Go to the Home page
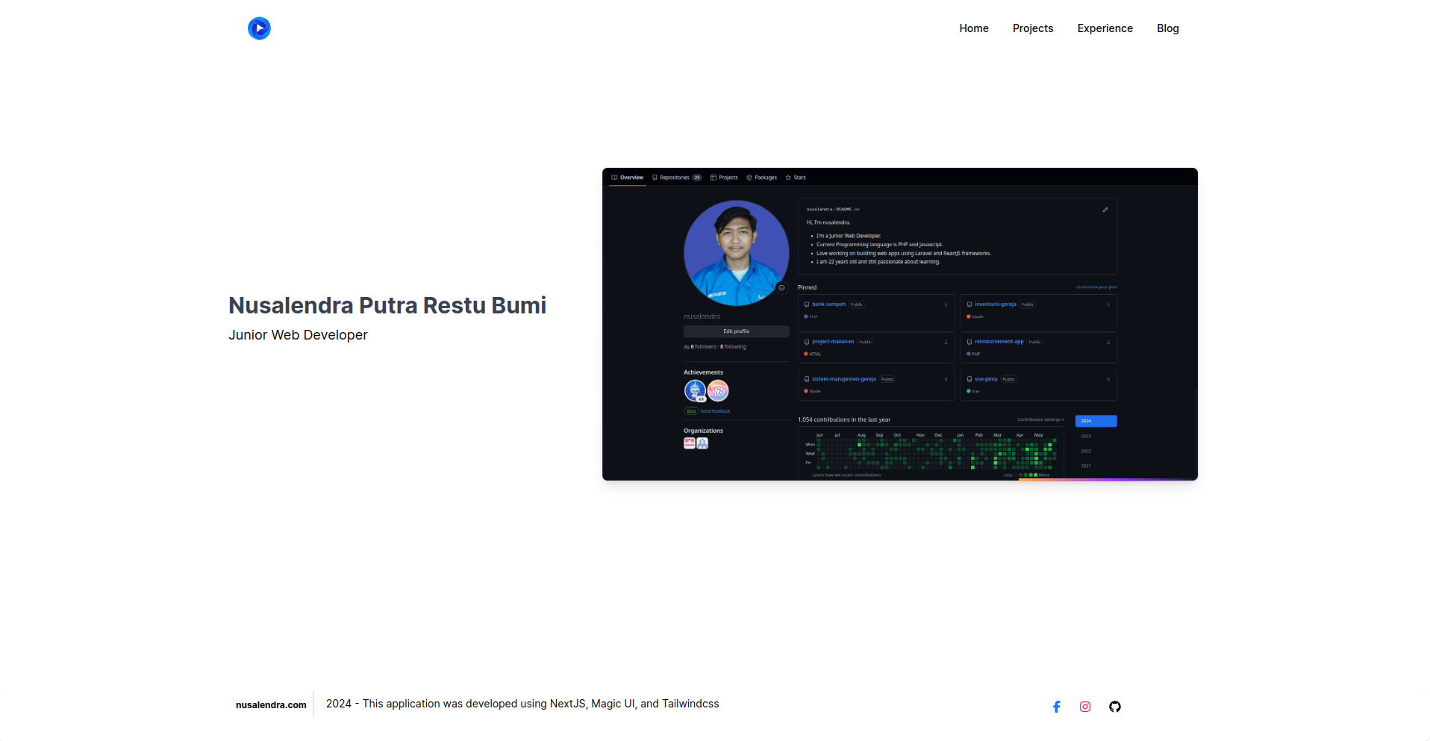The width and height of the screenshot is (1430, 741). point(973,28)
